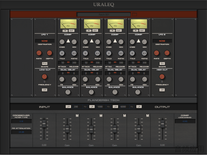The image size is (207, 155).
Task: Change LFO 2 shape via Sin selector
Action: pyautogui.click(x=162, y=64)
